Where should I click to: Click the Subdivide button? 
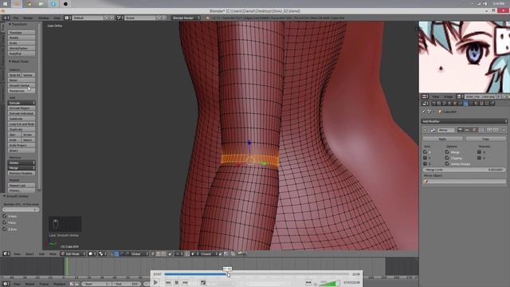(22, 119)
